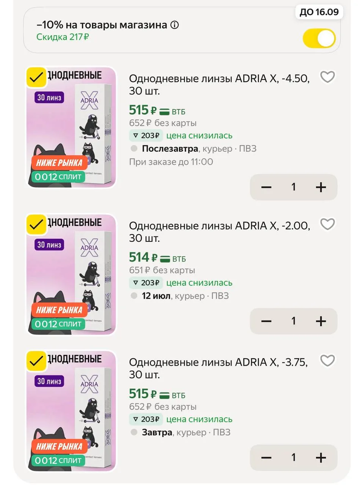
Task: Open product title ADRIA X, -2.00
Action: 219,232
